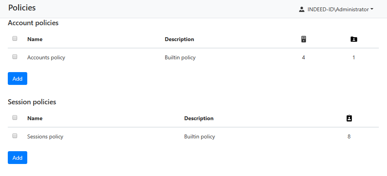This screenshot has height=176, width=387.
Task: Select all session policies checkbox
Action: click(x=15, y=117)
